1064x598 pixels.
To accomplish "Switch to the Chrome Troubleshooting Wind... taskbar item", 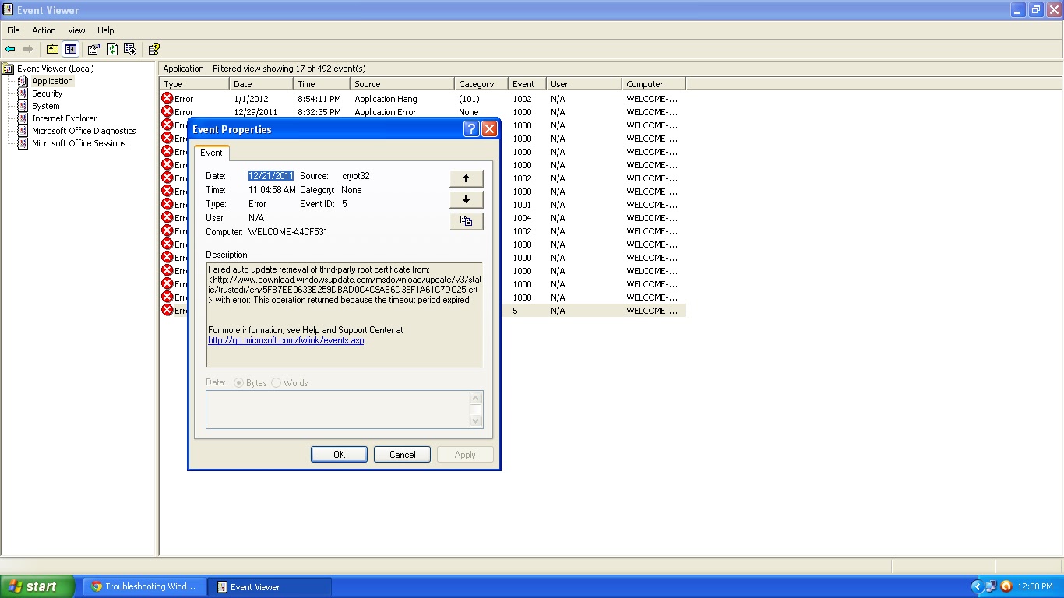I will [x=145, y=586].
